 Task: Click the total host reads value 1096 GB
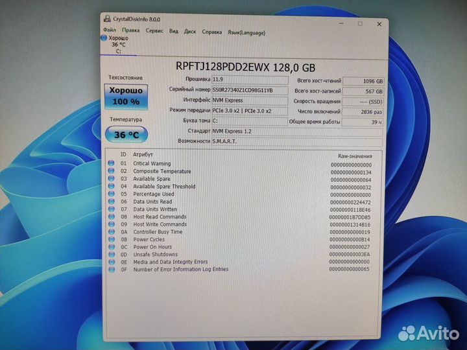pos(363,81)
